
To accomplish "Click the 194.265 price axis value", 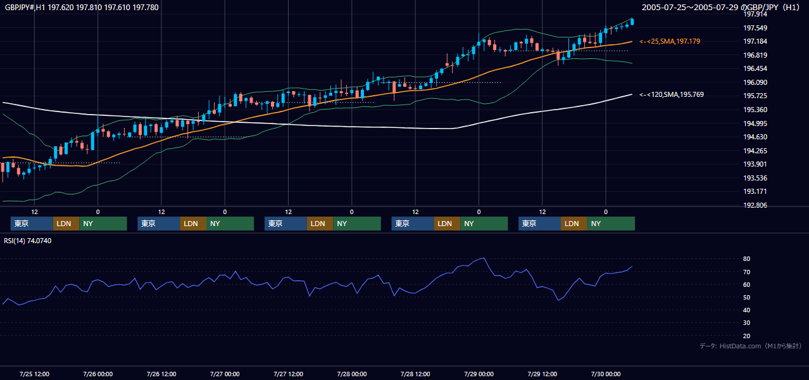I will pos(756,151).
